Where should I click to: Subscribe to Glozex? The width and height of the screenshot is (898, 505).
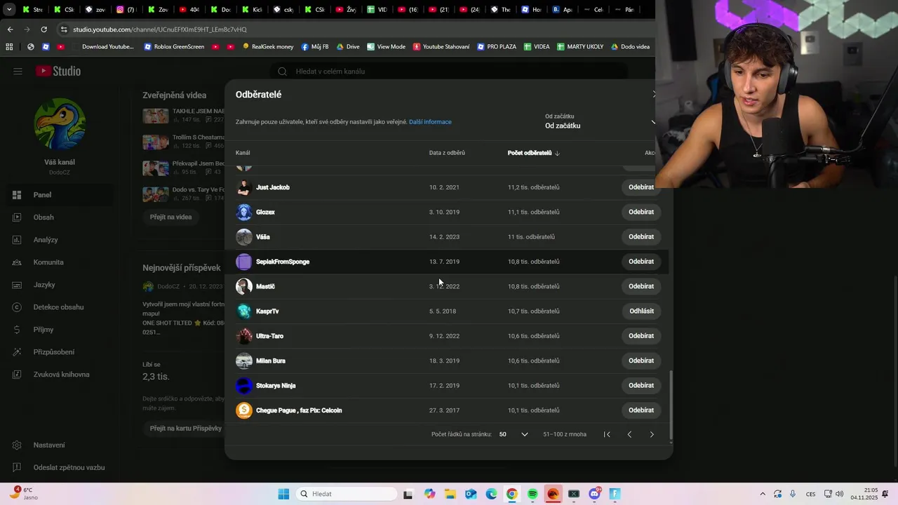(x=641, y=212)
